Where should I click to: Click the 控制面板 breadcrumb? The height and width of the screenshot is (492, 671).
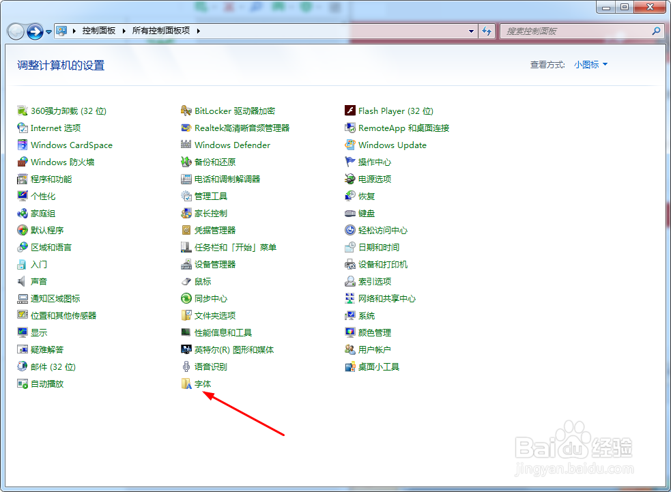(99, 31)
